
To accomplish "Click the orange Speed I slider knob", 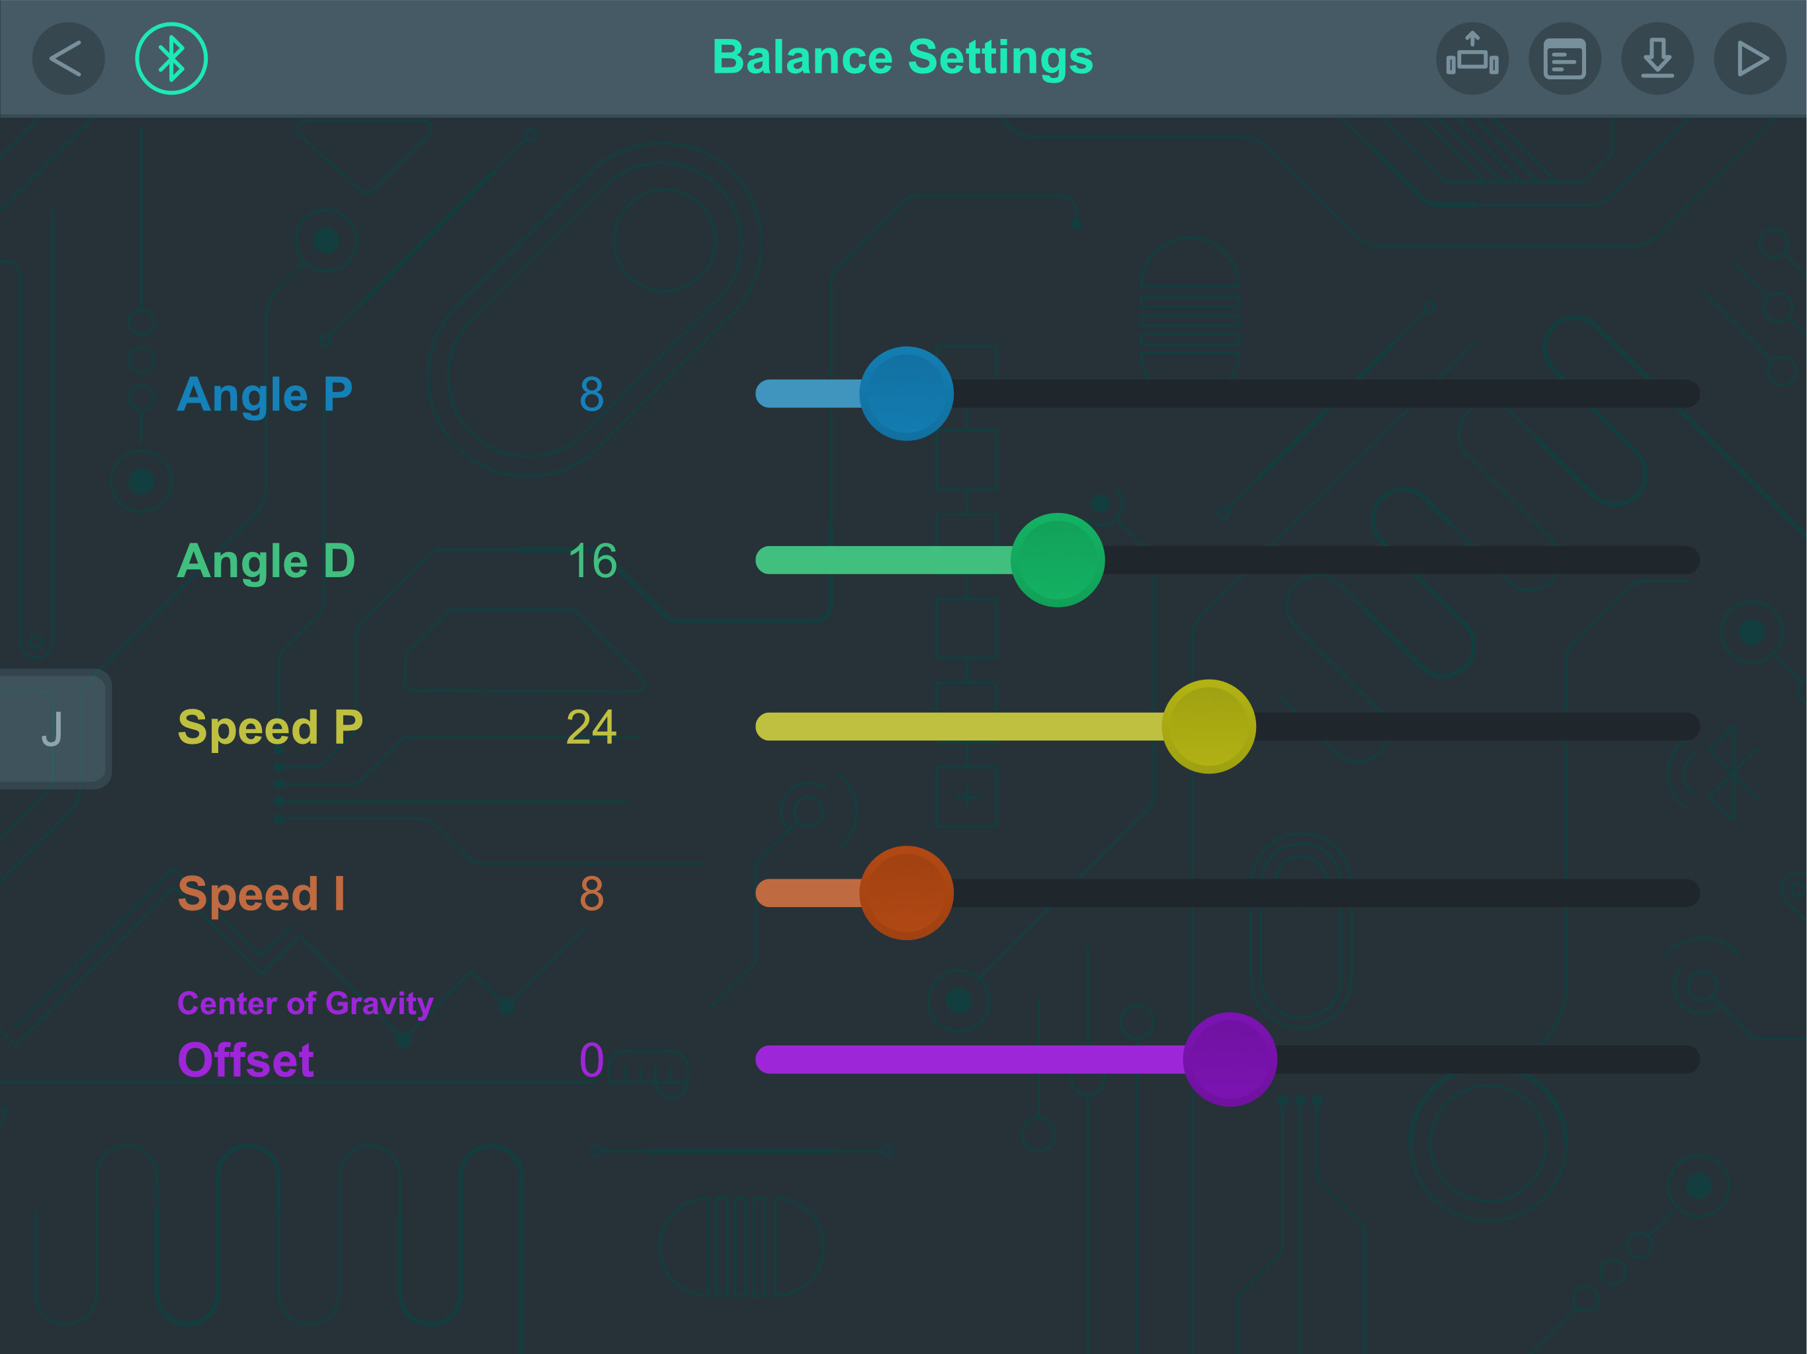I will tap(906, 893).
